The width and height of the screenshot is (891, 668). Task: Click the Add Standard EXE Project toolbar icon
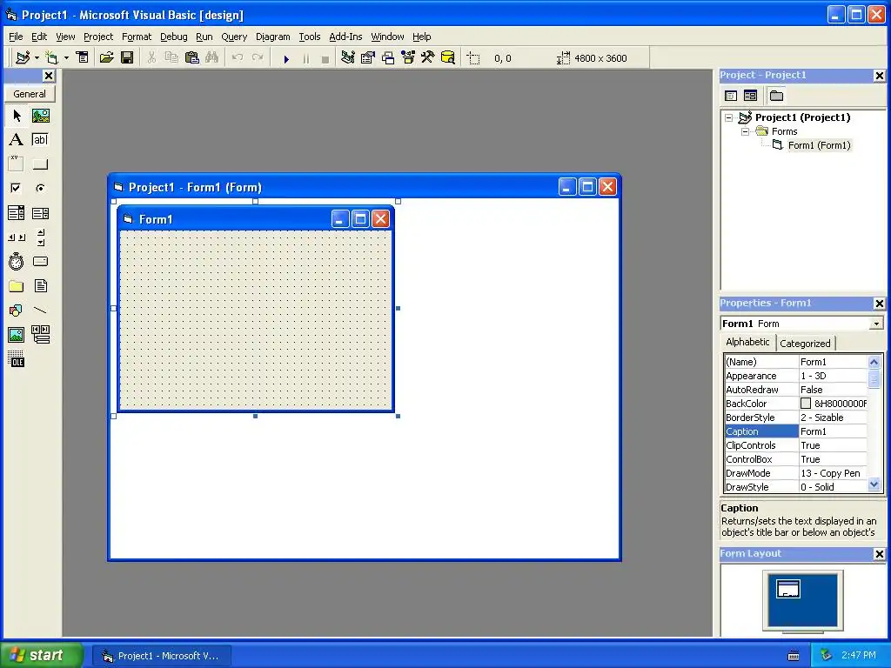pyautogui.click(x=23, y=57)
